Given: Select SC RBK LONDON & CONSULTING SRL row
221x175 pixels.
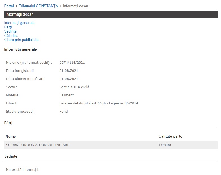Looking at the screenshot, I should [x=111, y=145].
